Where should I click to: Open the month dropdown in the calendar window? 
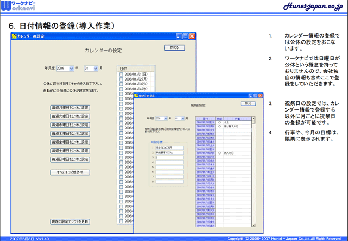pos(95,69)
